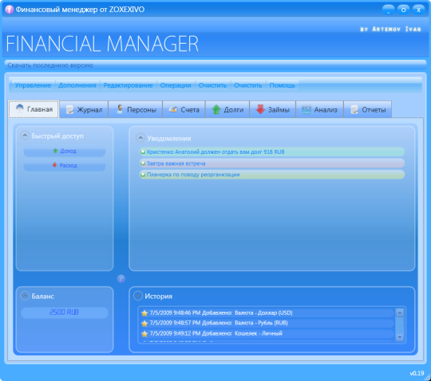Switch to the Журнал tab
Viewport: 431px width, 381px height.
pos(84,110)
